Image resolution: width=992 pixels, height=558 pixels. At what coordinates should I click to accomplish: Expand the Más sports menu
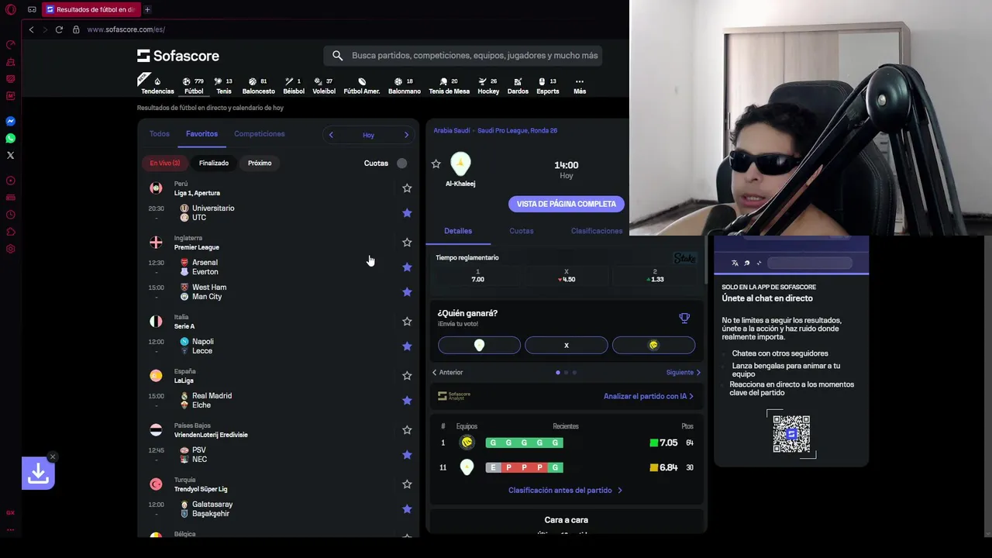(x=580, y=85)
